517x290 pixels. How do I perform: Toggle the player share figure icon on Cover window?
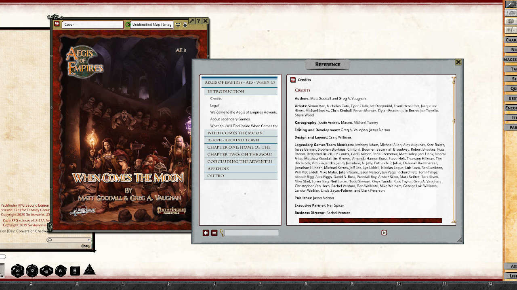pyautogui.click(x=184, y=25)
